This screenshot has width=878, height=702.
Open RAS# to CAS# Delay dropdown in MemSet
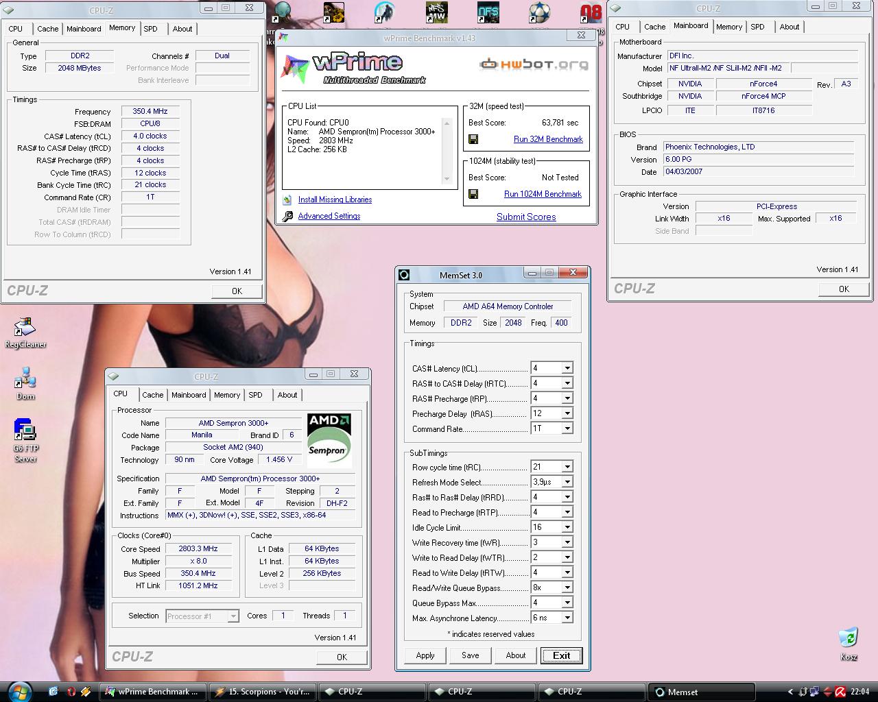(x=567, y=383)
